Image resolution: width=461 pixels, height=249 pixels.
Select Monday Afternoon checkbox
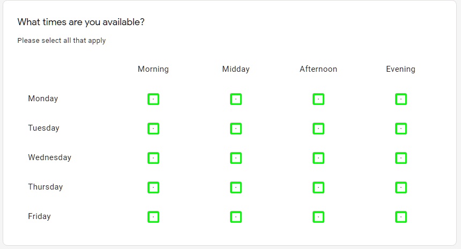[318, 99]
